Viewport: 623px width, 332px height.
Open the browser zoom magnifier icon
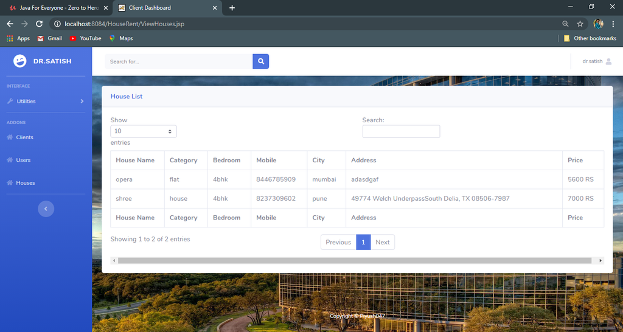(565, 24)
